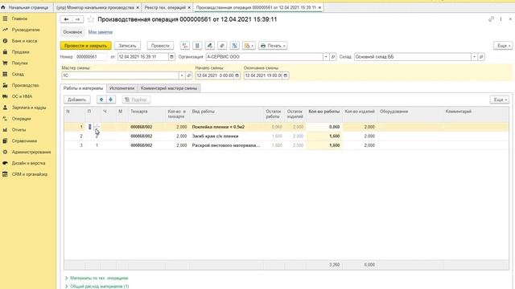
Task: Open the Покупки section in sidebar
Action: (19, 63)
